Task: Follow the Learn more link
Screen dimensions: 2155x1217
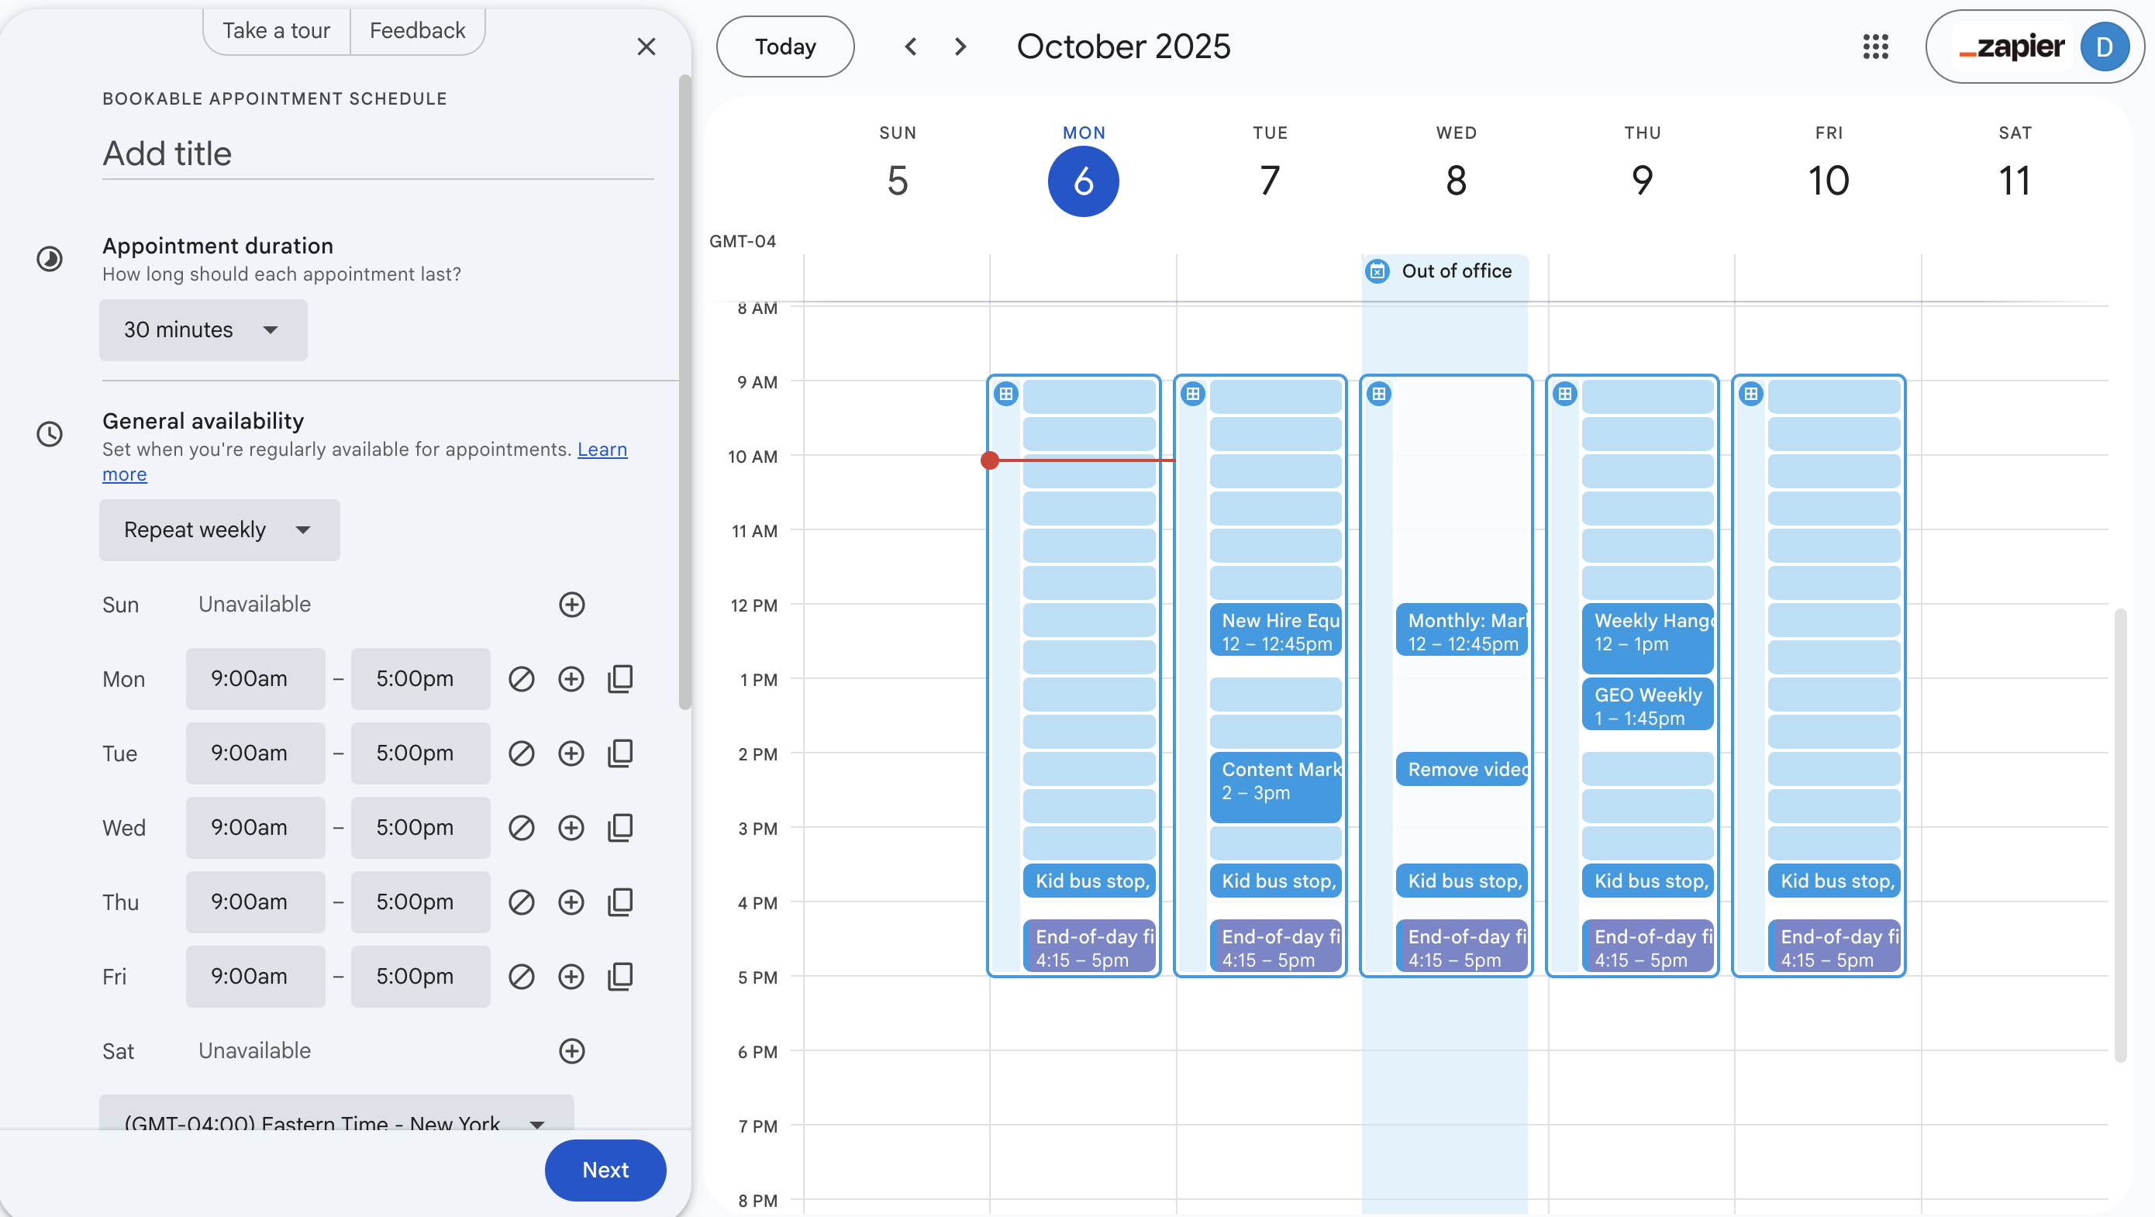Action: (602, 449)
